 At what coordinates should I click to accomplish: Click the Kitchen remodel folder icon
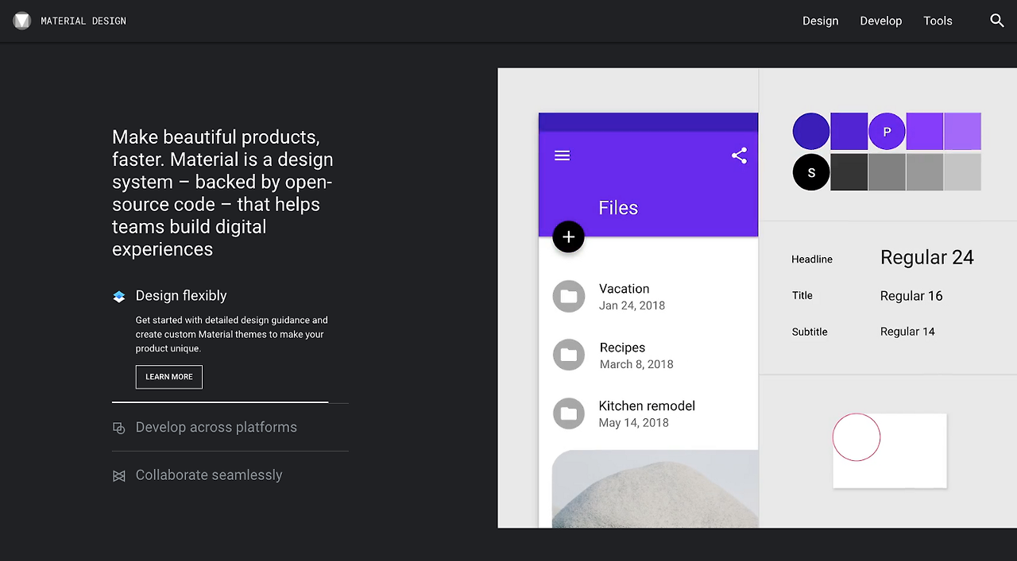tap(569, 413)
